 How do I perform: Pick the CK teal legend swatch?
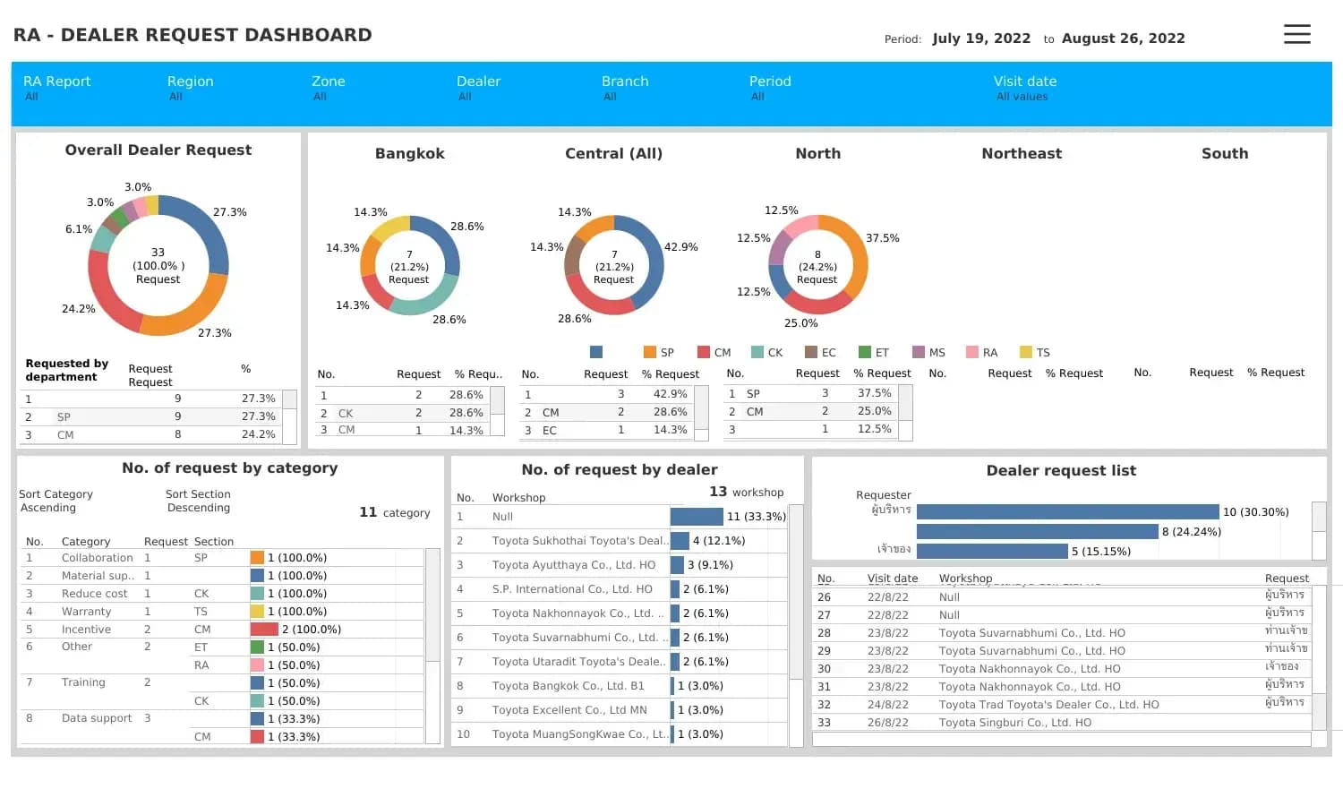757,352
